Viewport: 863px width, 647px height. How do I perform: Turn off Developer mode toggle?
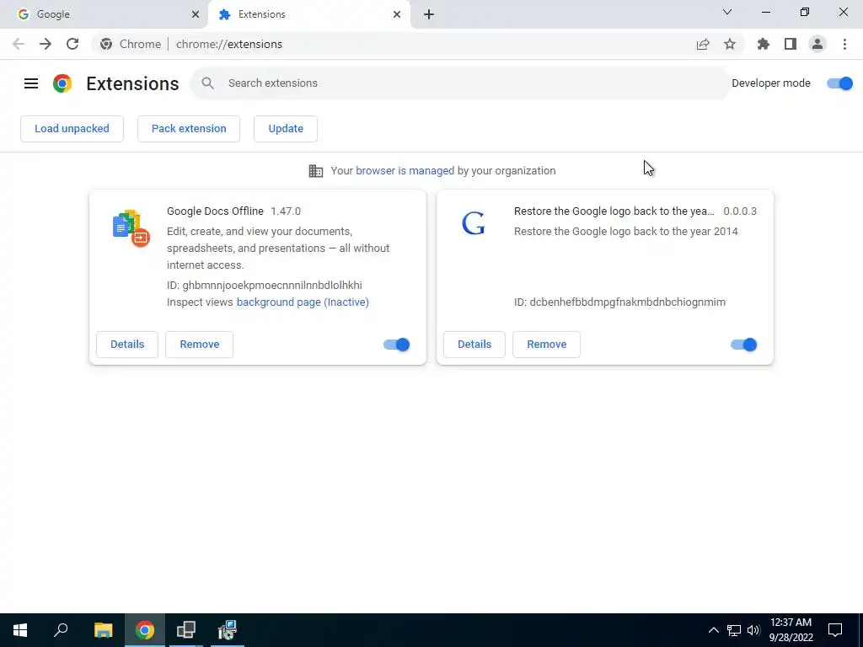click(x=840, y=83)
